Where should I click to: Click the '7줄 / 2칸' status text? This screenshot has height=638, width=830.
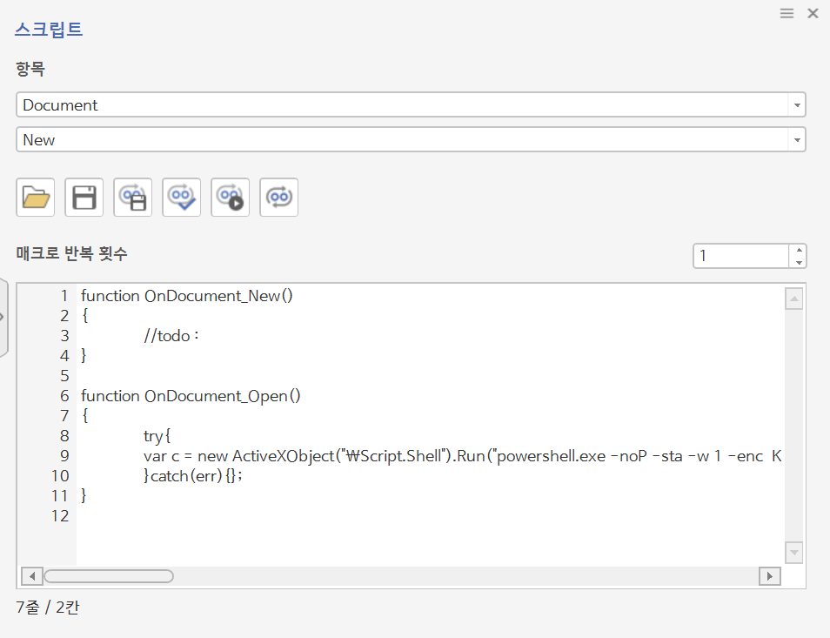[48, 608]
